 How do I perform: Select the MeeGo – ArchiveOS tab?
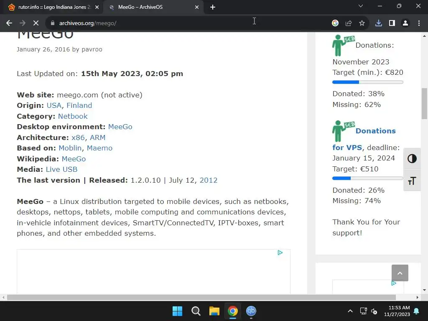click(153, 7)
